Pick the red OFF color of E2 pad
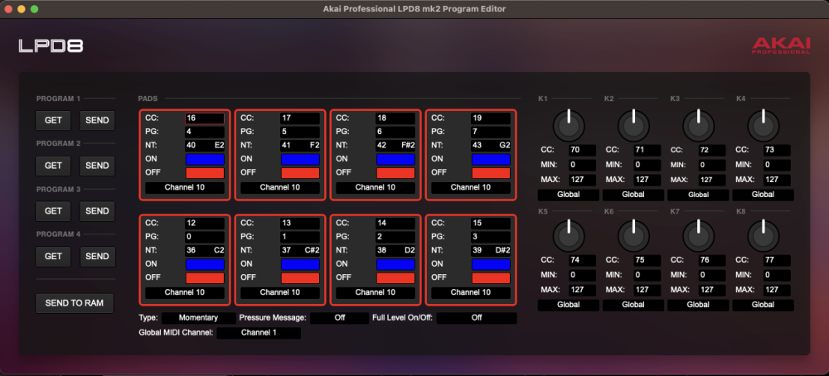 click(205, 173)
